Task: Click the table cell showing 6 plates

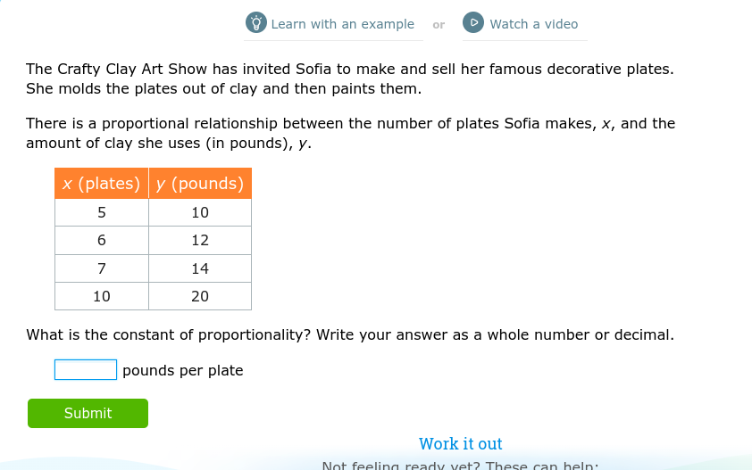Action: 102,240
